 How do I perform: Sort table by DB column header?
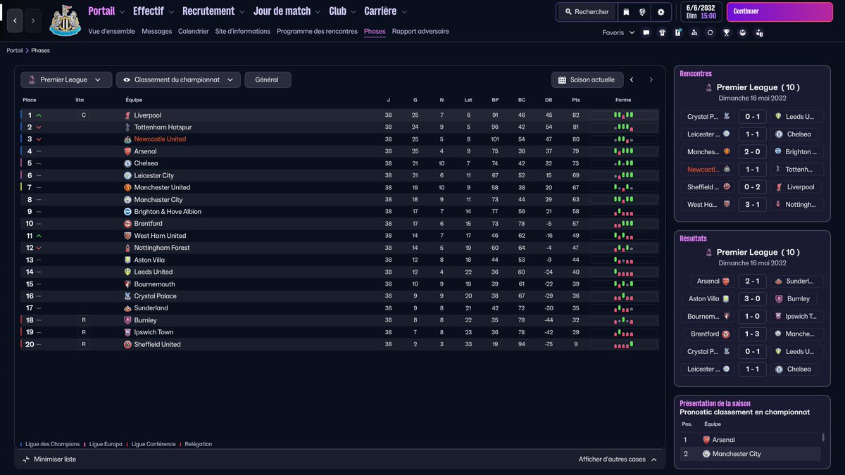pos(549,100)
